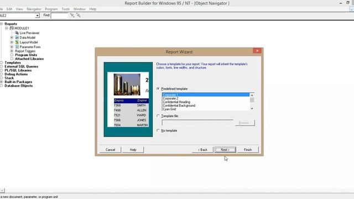Open the Window menu
Screen dimensions: 354x199
coord(80,9)
